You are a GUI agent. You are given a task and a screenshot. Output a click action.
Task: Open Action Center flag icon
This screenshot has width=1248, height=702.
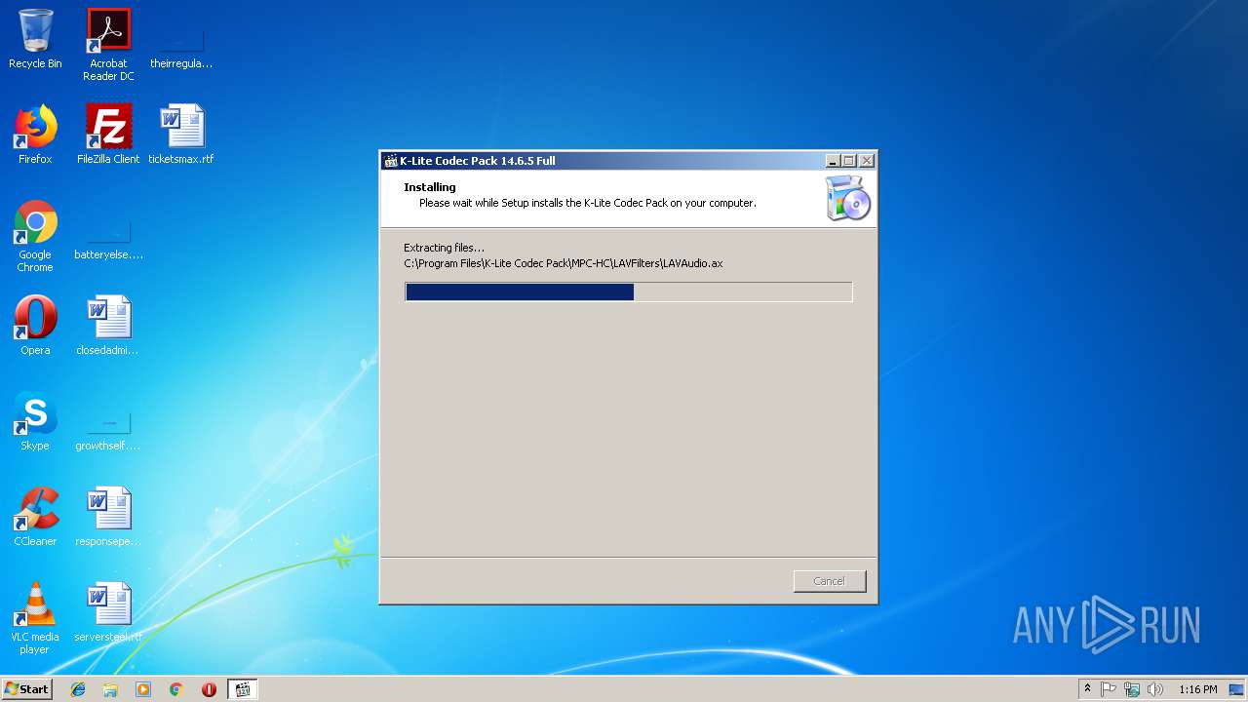(1109, 689)
